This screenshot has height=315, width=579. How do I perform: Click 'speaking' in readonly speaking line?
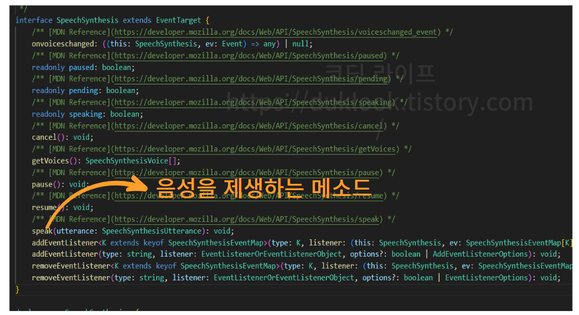pos(86,114)
